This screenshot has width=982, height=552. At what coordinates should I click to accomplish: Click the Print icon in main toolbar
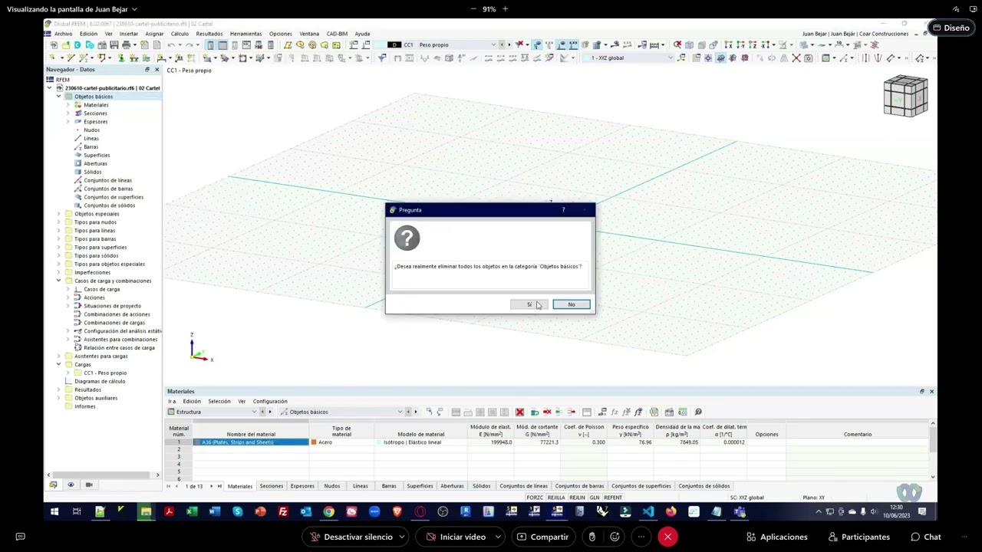click(127, 45)
